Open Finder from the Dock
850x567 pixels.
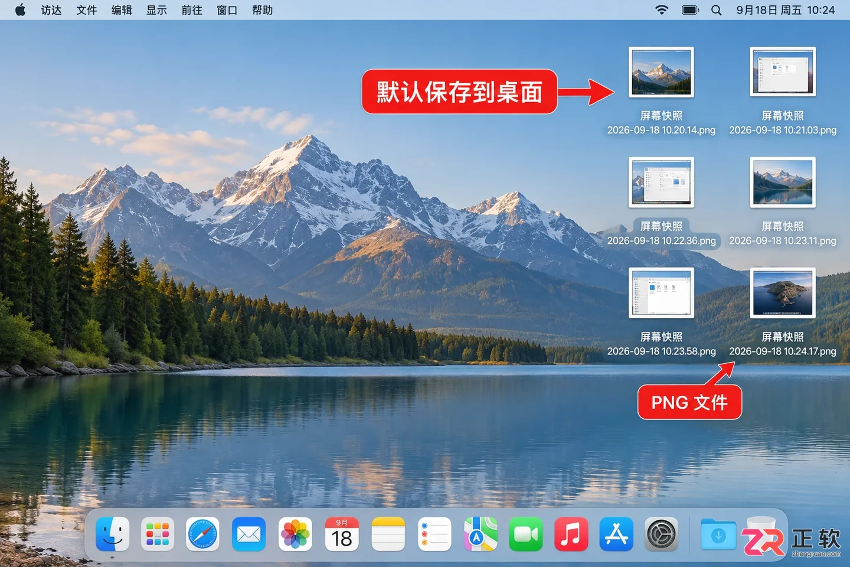click(x=112, y=535)
